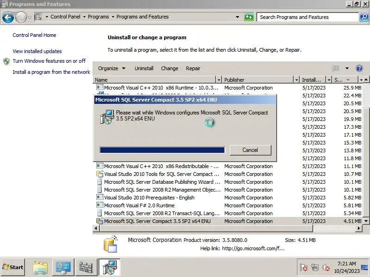370x277 pixels.
Task: Select SQL Server Compact 3.5 SP2 x64 ENU row
Action: (228, 221)
